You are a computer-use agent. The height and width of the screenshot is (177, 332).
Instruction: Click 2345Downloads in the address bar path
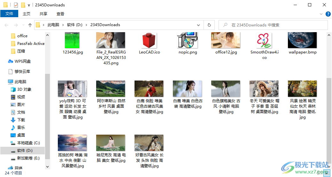pos(105,25)
